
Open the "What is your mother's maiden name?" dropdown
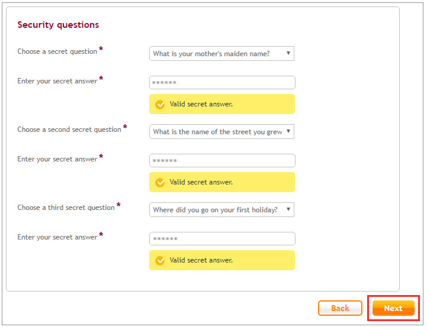coord(221,54)
